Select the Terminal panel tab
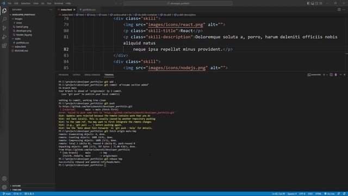 point(109,75)
